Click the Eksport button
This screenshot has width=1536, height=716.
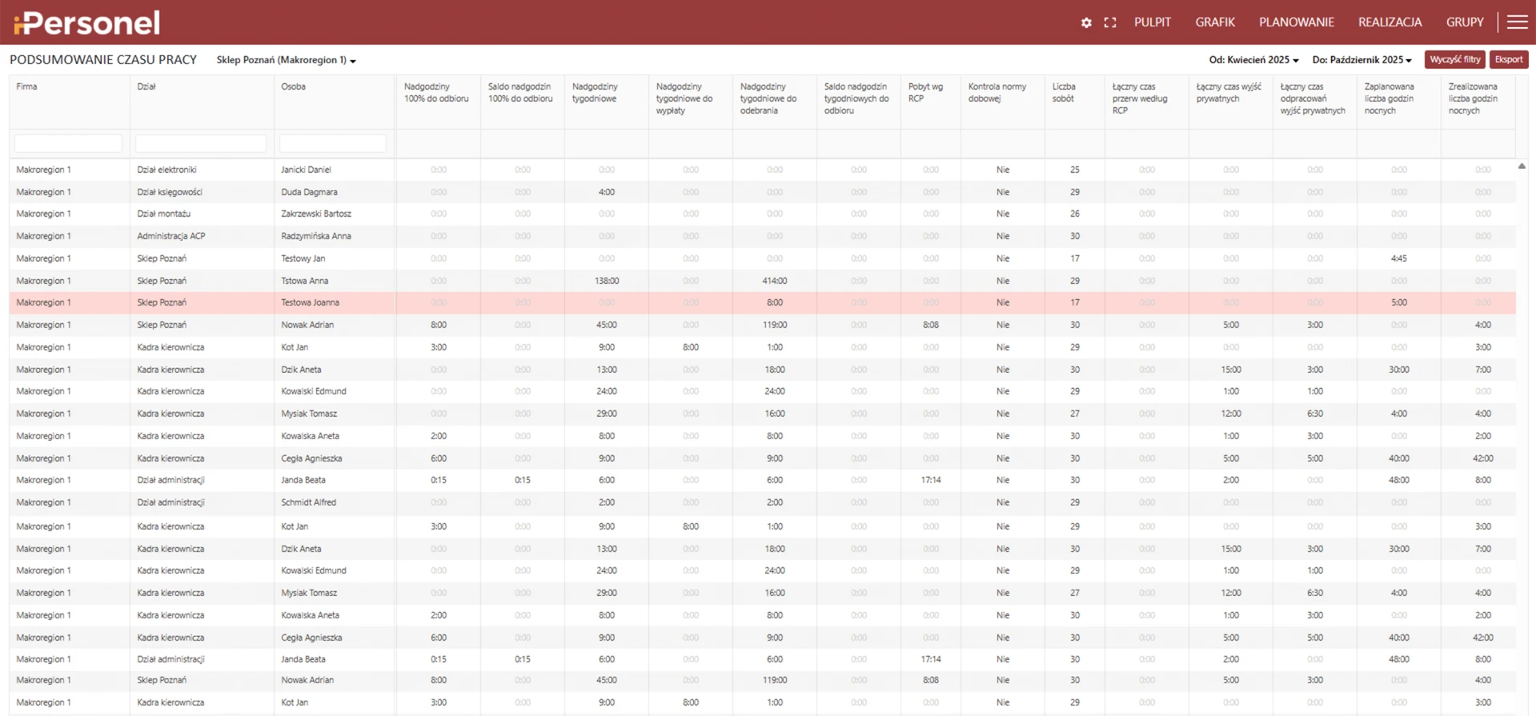point(1508,60)
